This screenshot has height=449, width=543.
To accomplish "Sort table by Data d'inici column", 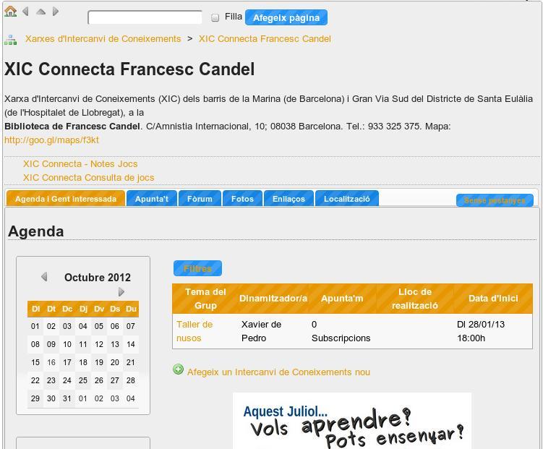I will click(x=493, y=299).
